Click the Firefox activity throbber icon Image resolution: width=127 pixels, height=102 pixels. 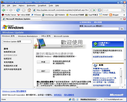click(x=124, y=6)
